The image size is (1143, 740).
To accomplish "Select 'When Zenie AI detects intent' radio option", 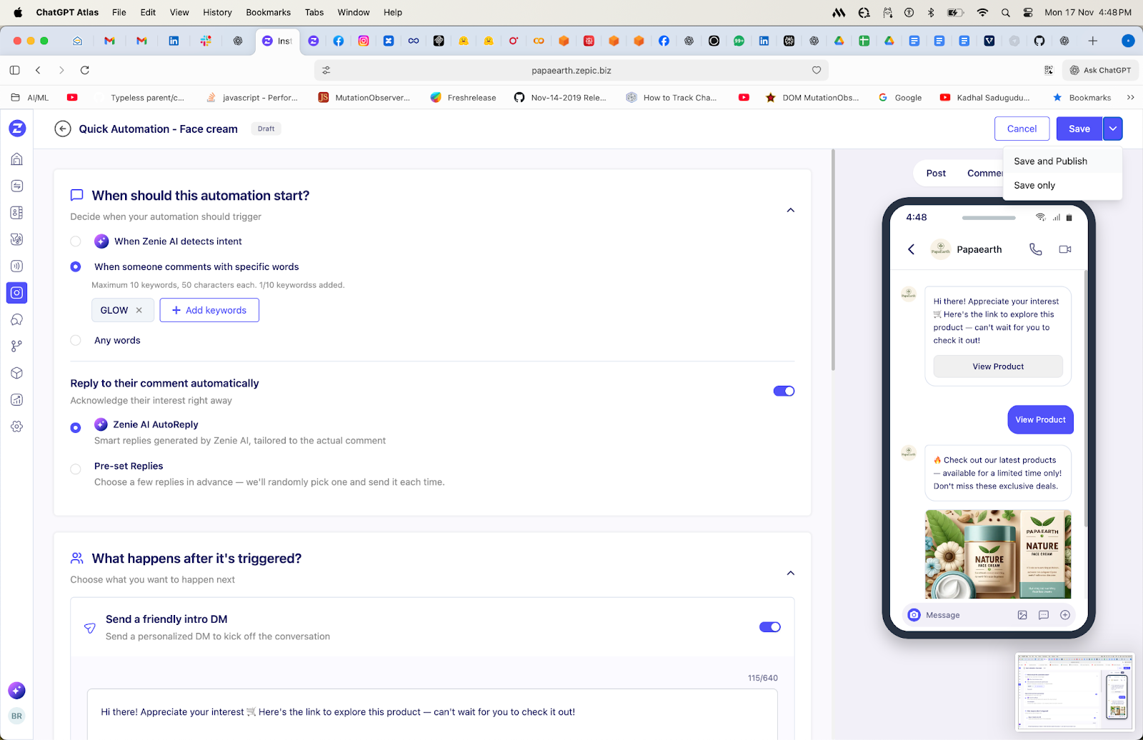I will click(76, 241).
